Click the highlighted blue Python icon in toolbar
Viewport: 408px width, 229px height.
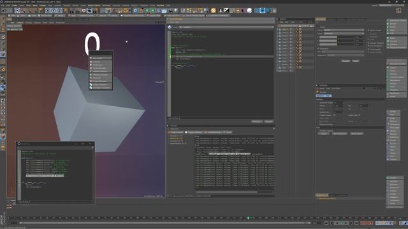[262, 10]
